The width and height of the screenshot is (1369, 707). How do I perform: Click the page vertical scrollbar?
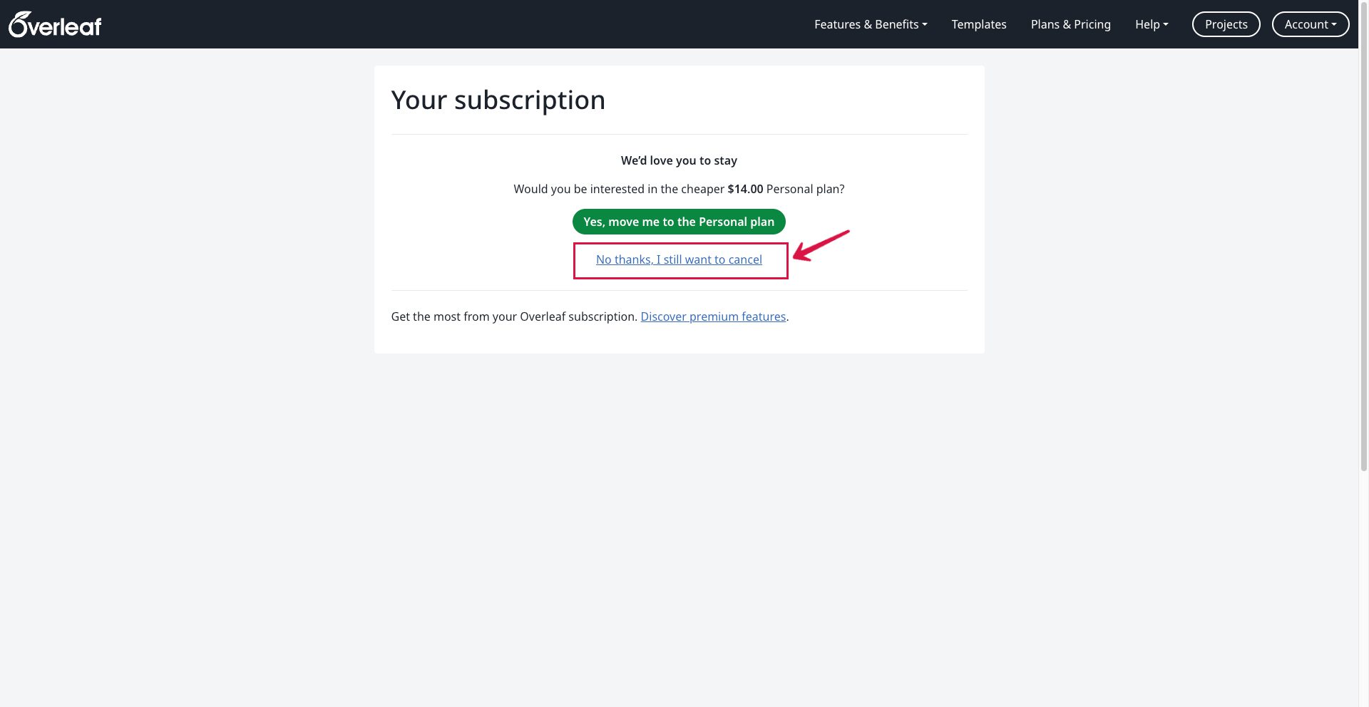tap(1363, 235)
